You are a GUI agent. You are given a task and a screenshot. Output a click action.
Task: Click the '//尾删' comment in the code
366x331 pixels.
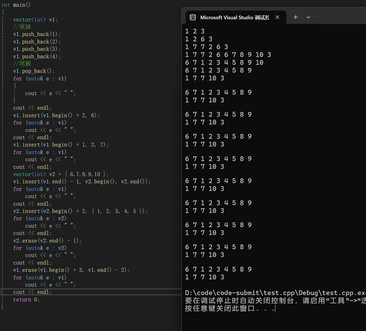click(22, 64)
